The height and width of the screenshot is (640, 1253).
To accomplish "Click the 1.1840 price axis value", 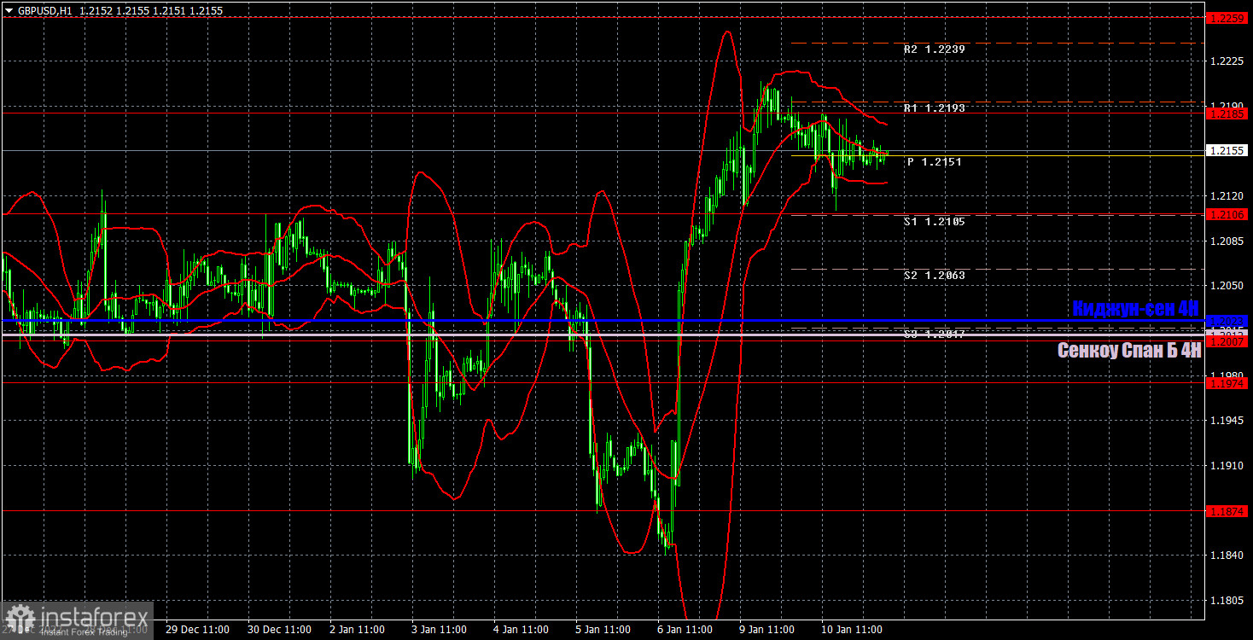I will (x=1227, y=556).
